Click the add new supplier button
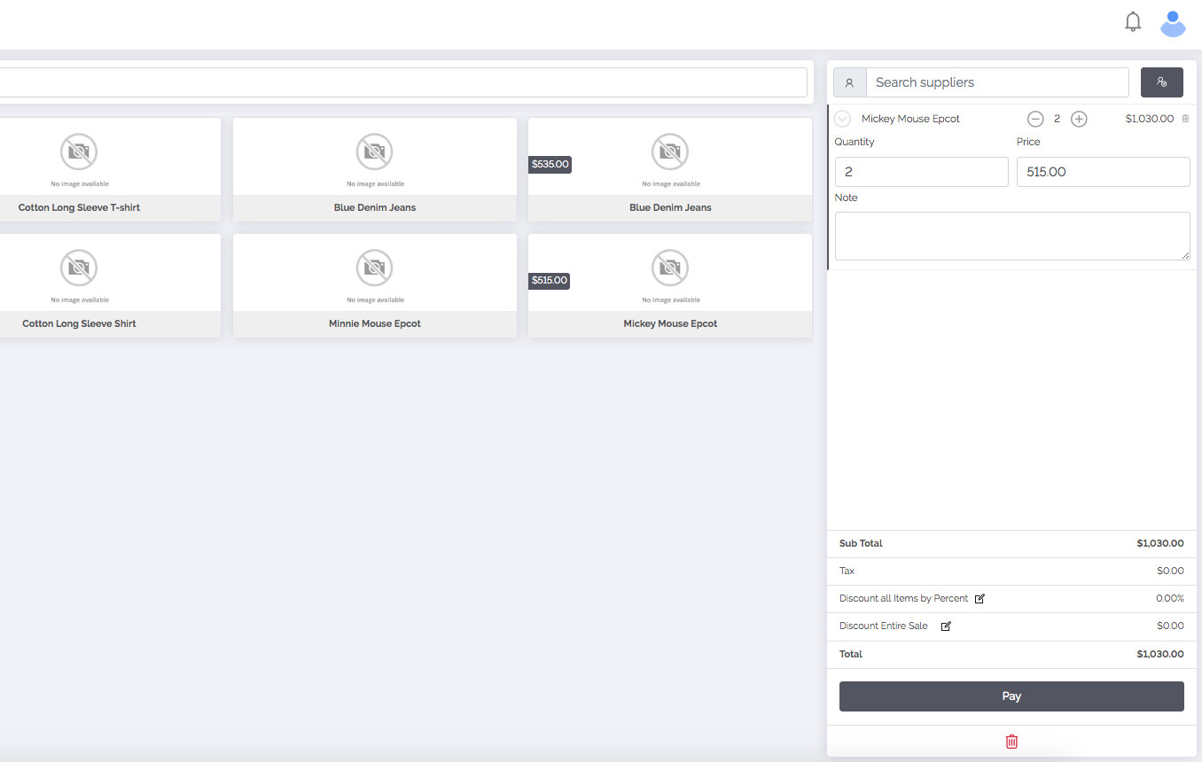The height and width of the screenshot is (762, 1202). 1161,82
